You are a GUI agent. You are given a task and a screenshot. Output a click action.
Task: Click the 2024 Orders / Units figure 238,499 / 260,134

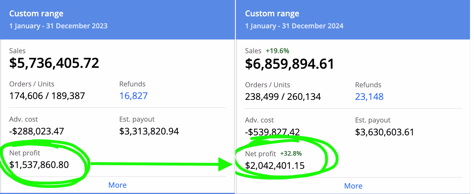click(283, 97)
